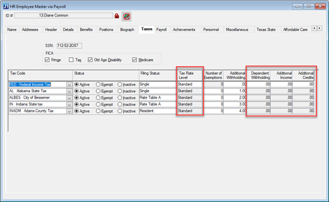Screen dimensions: 329x202
Task: Set Adams County Tax to Exempt
Action: (98, 111)
